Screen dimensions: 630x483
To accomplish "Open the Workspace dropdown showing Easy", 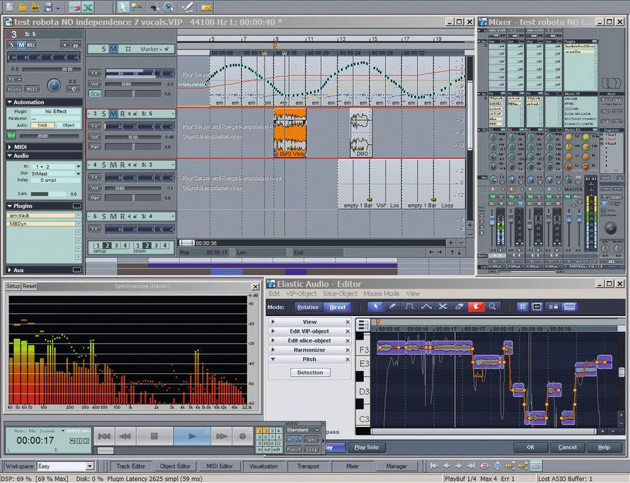I will click(x=90, y=466).
